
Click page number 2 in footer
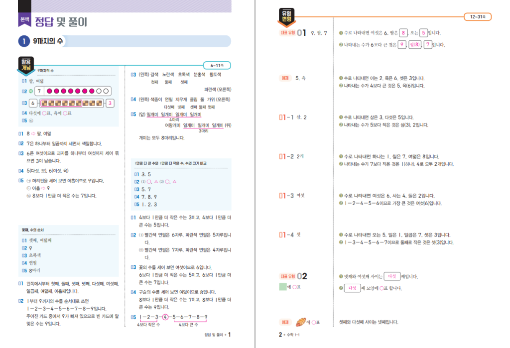click(280, 335)
